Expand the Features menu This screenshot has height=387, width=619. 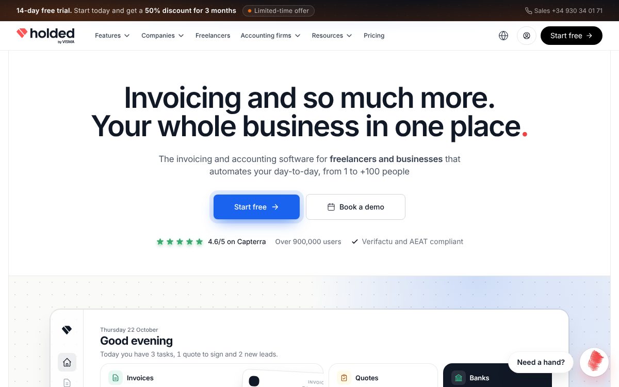112,36
